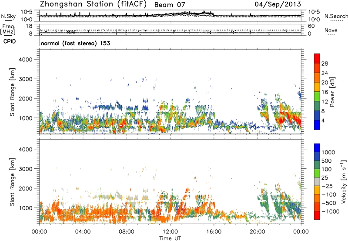Click the "-25" value on Velocity colorbar

[x=327, y=186]
